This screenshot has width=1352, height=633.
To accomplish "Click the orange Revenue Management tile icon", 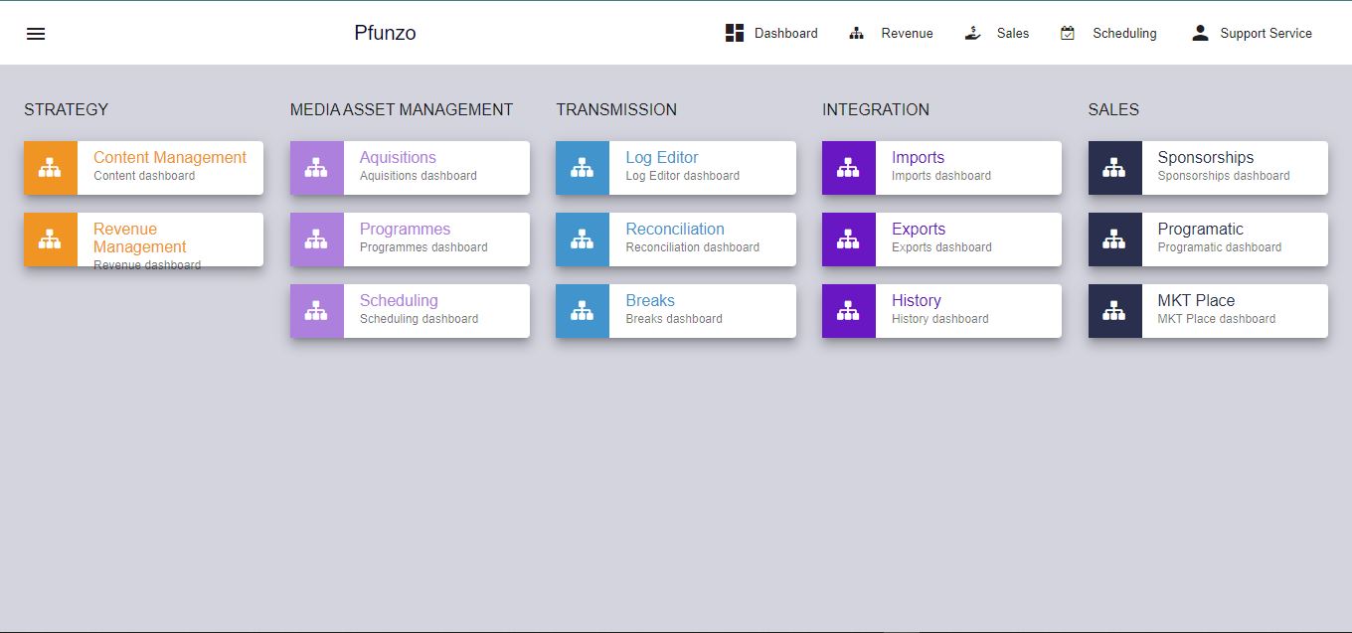I will click(51, 239).
